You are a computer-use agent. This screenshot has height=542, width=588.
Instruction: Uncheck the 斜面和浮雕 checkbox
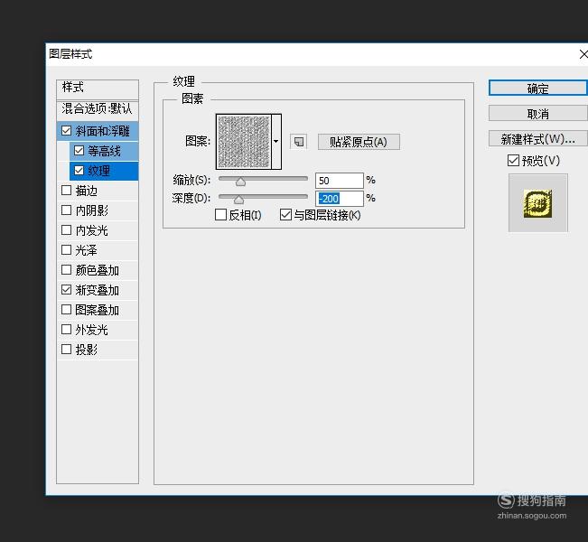66,130
